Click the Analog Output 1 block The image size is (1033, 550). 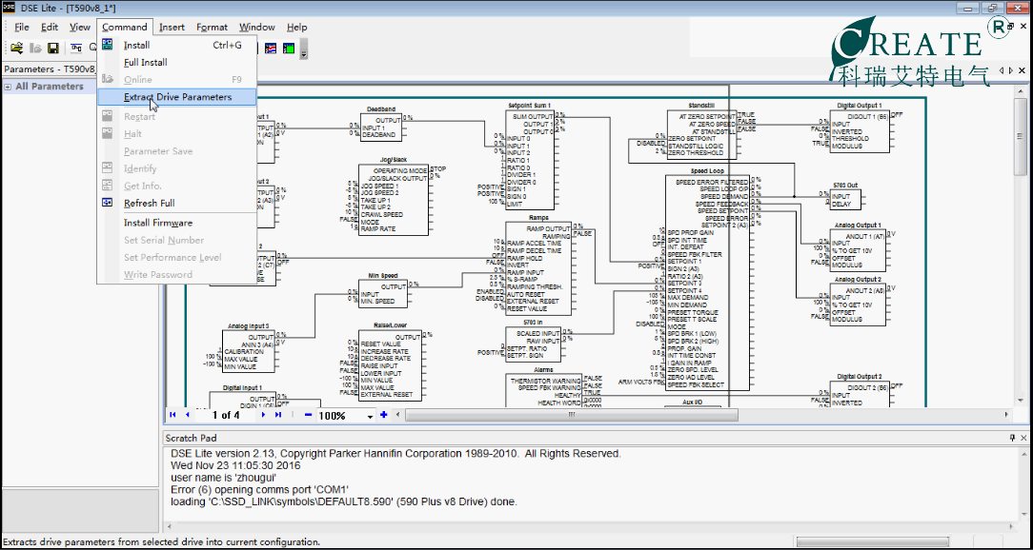click(x=858, y=250)
